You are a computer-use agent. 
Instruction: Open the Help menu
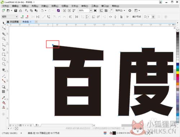point(116,6)
